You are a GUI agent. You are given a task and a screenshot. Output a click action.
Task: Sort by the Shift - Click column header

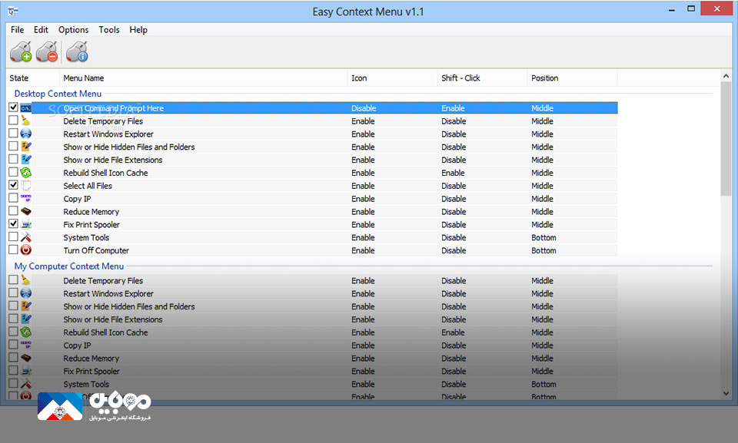[482, 78]
